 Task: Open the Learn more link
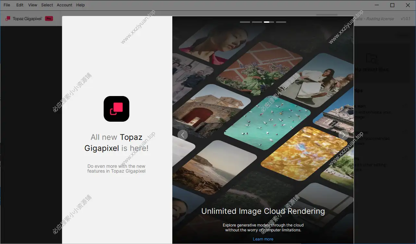[x=263, y=239]
